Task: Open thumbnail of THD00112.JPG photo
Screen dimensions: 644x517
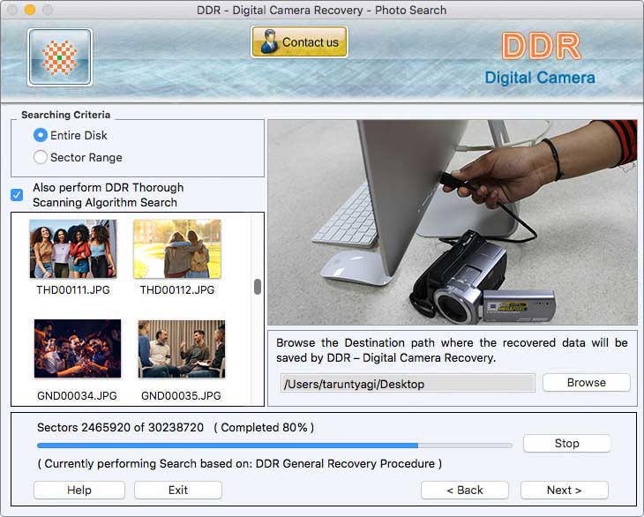Action: tap(177, 249)
